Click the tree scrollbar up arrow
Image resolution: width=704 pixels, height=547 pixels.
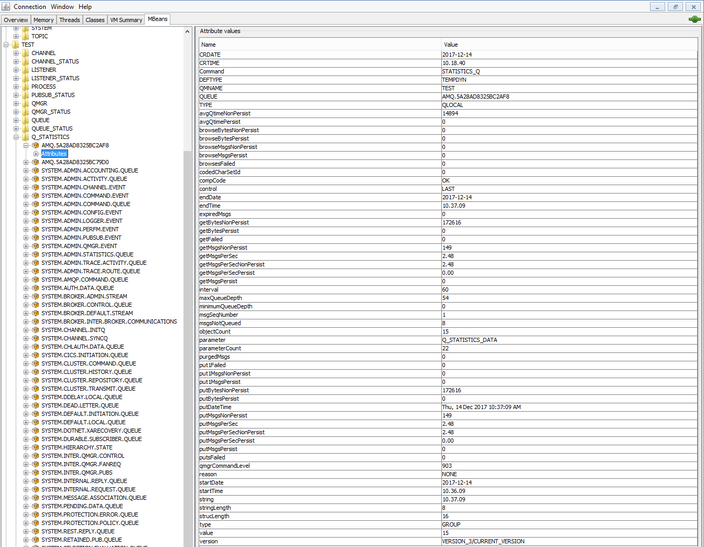click(188, 31)
